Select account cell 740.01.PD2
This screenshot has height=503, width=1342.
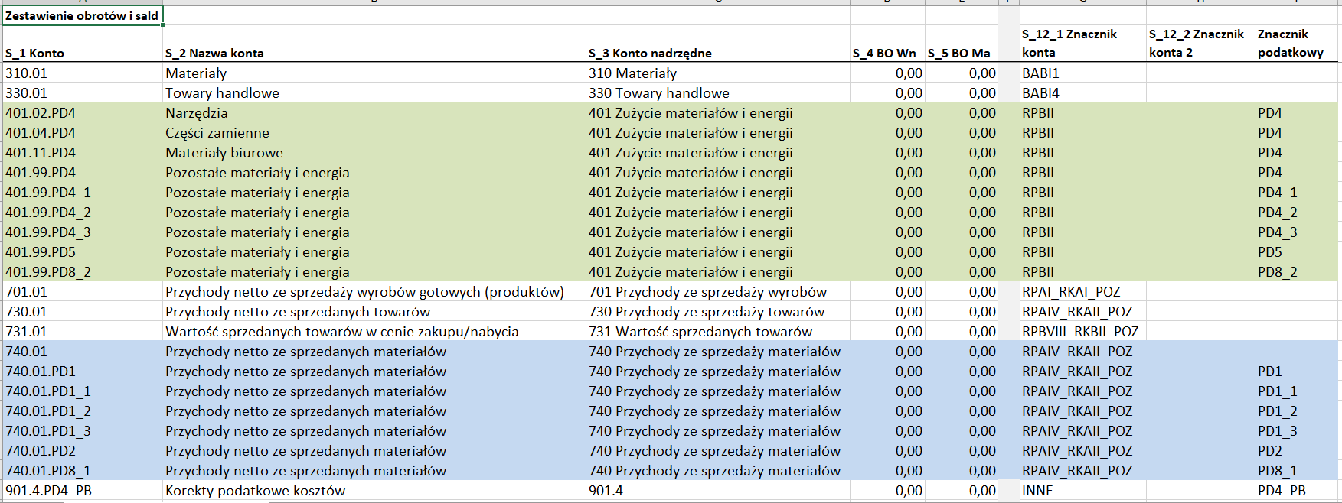[82, 450]
